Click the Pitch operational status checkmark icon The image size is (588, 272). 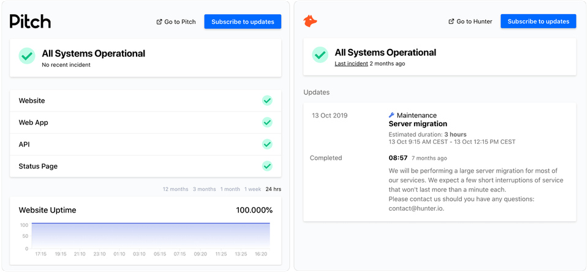[26, 56]
